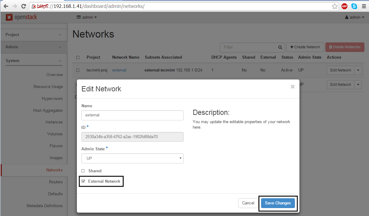The height and width of the screenshot is (216, 369).
Task: Expand the admin user menu
Action: tap(355, 17)
